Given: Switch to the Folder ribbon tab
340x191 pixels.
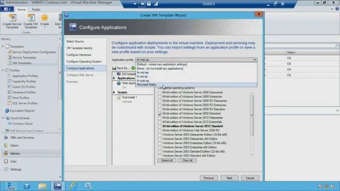Looking at the screenshot, I should (x=36, y=10).
